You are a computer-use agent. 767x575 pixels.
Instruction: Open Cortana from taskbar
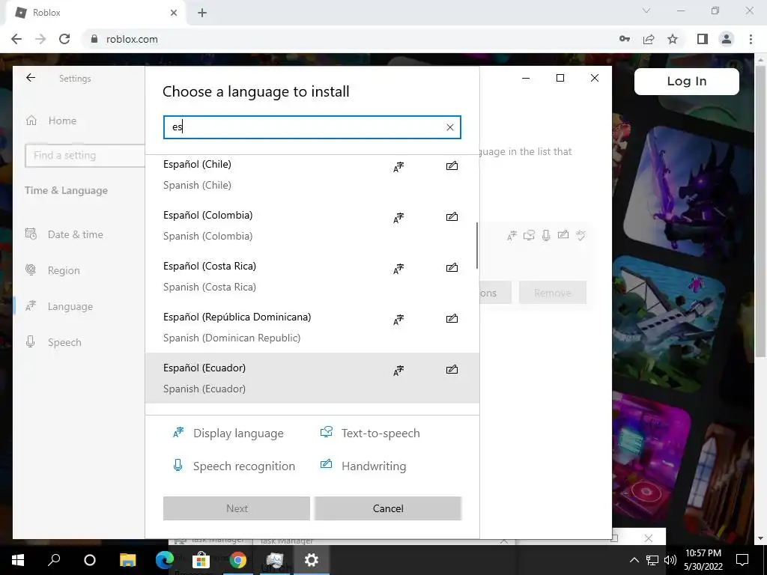point(90,560)
